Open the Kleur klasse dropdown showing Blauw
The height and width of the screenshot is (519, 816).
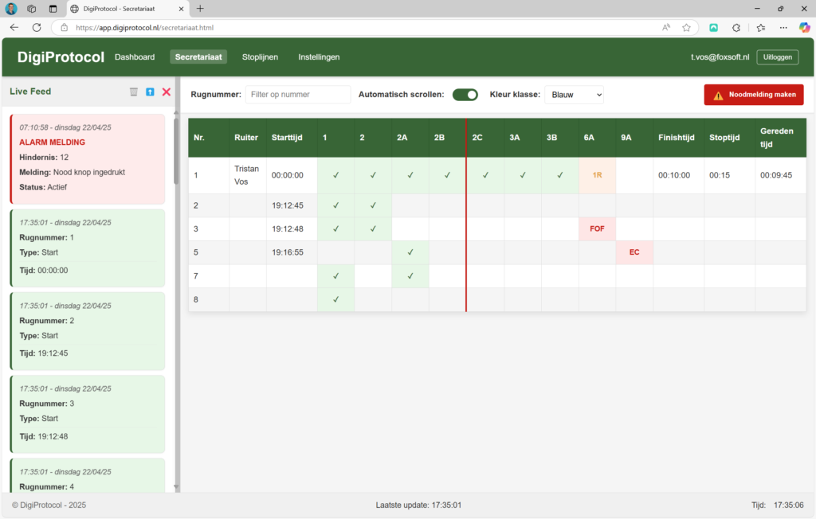coord(574,95)
